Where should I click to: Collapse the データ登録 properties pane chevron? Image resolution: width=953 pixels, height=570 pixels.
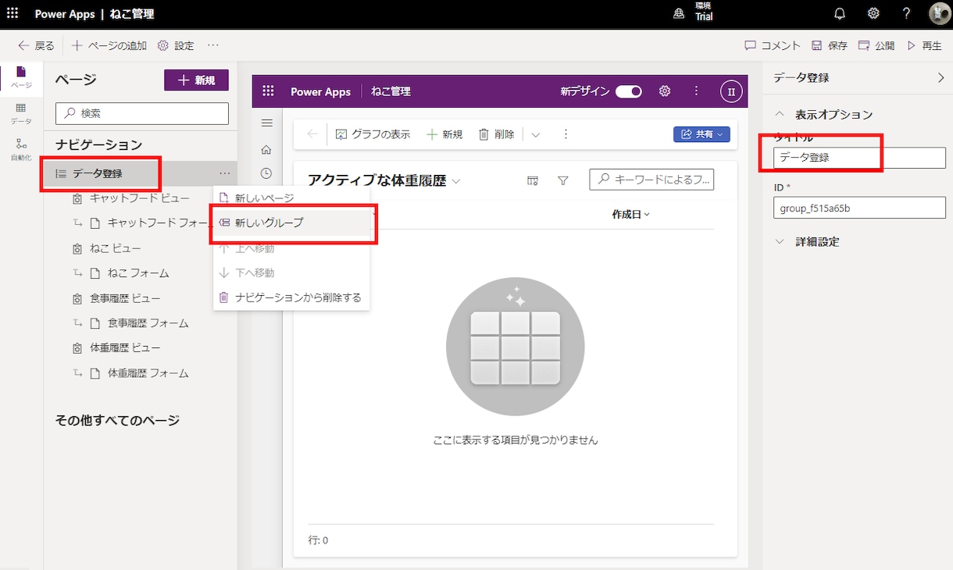(x=940, y=77)
